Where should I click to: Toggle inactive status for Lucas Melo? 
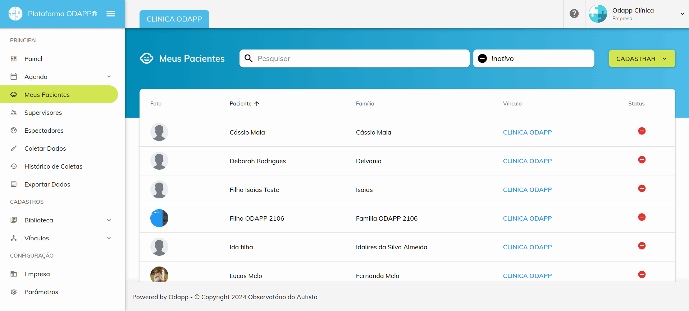tap(642, 274)
